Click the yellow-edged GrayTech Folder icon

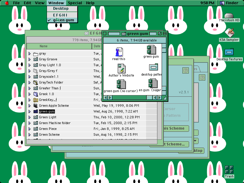click(36, 82)
